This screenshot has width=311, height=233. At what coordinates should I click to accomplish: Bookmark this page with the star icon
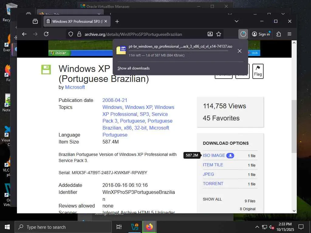click(219, 34)
